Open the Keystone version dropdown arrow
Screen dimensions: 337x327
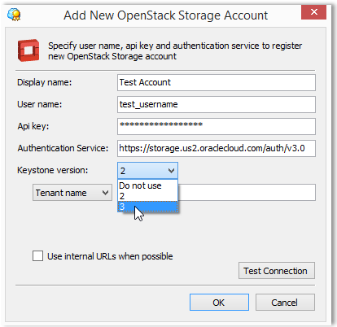171,171
